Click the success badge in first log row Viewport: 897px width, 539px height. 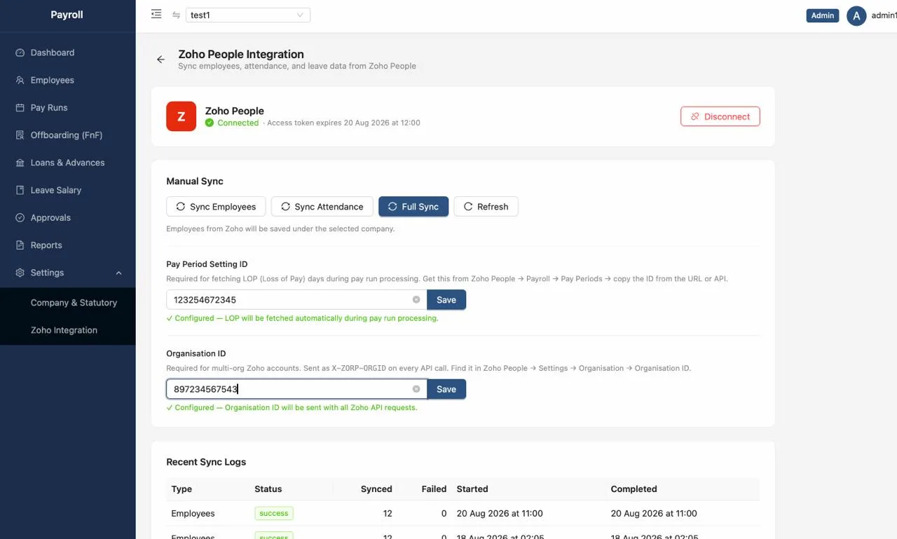click(x=274, y=513)
